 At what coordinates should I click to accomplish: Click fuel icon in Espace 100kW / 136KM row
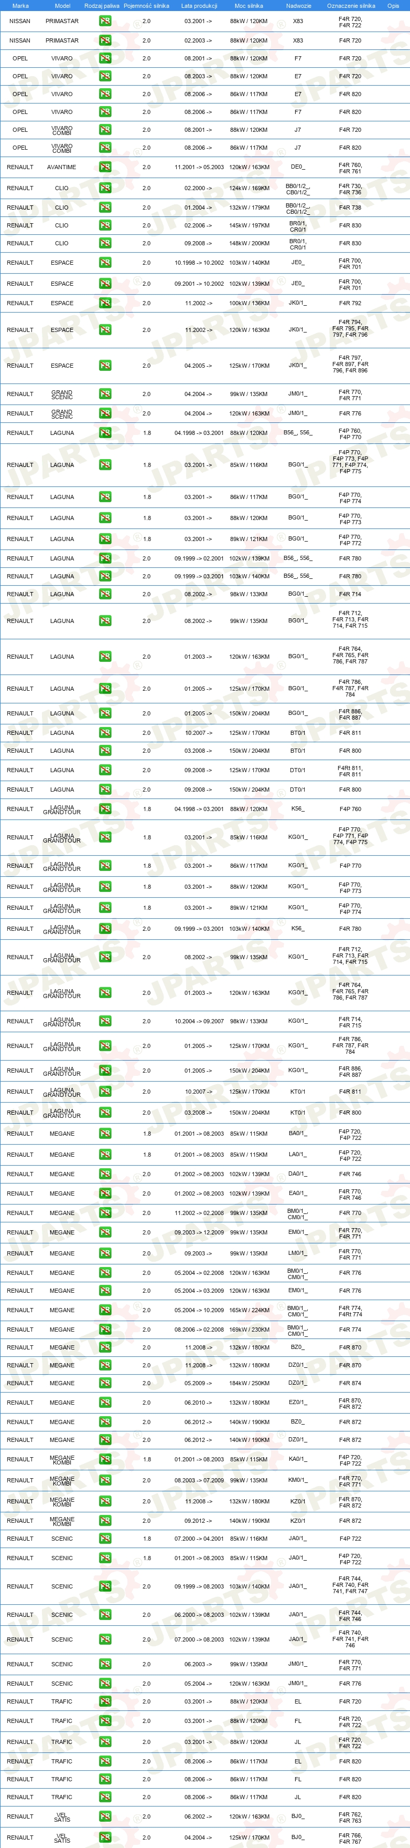(105, 303)
